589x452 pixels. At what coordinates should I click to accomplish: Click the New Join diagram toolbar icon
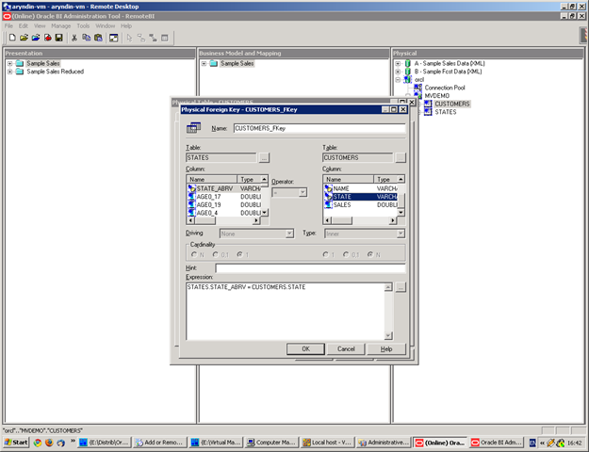coord(141,38)
